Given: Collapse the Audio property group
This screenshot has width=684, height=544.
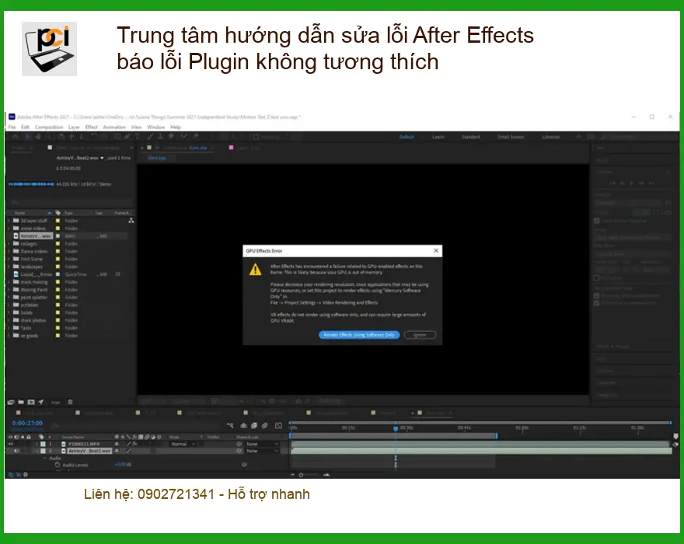Looking at the screenshot, I should click(44, 458).
